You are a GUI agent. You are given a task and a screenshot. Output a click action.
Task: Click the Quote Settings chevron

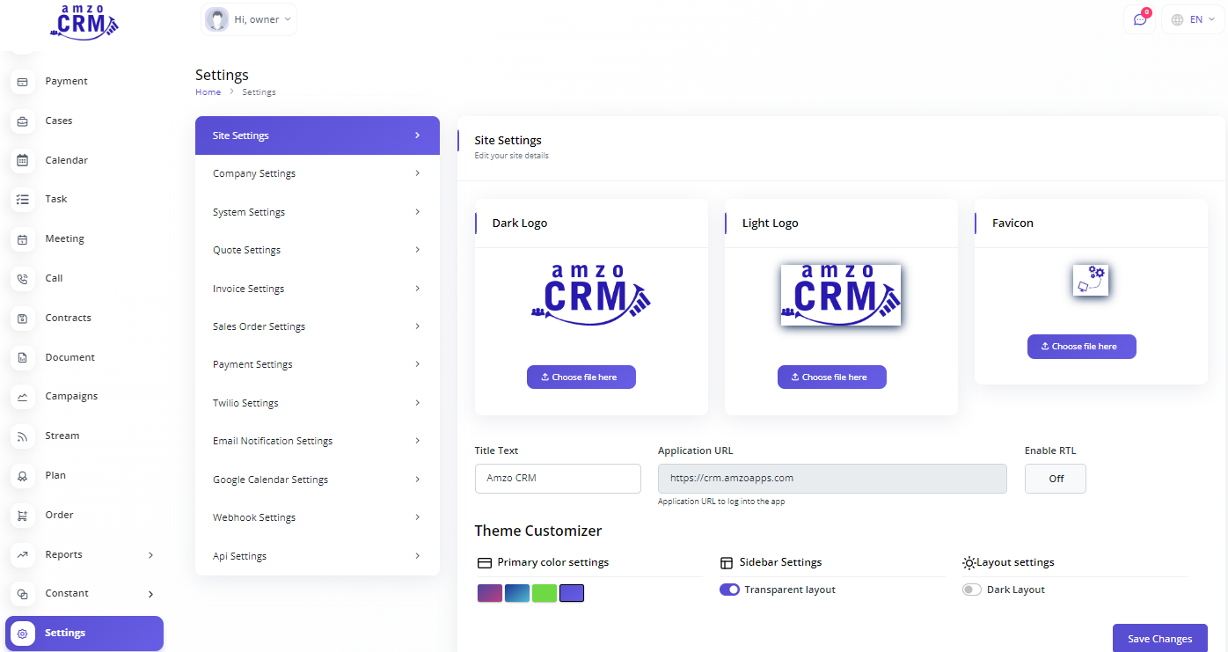pyautogui.click(x=417, y=250)
